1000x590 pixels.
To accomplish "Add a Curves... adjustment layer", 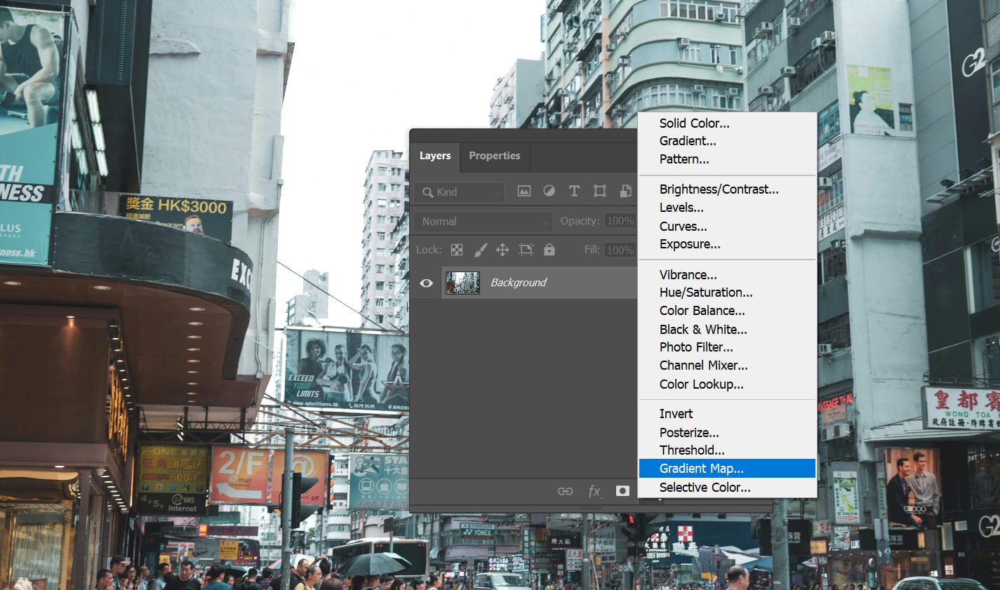I will (x=684, y=227).
